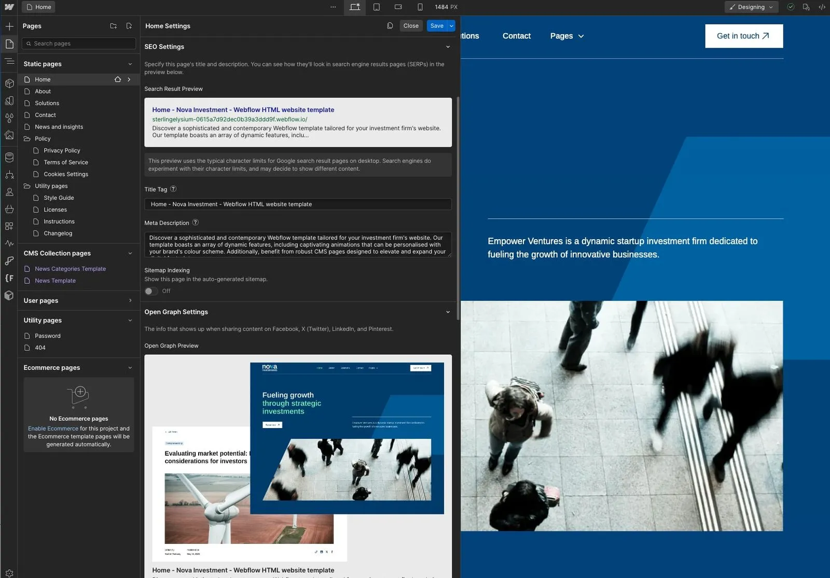830x578 pixels.
Task: Click the Get in touch button
Action: click(744, 36)
